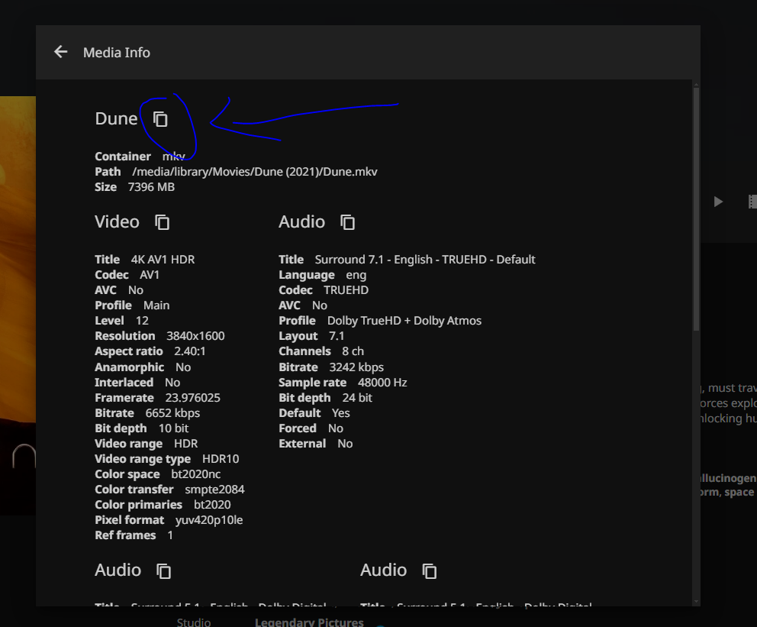Click the Dolby TrueHD + Dolby Atmos profile value
Image resolution: width=757 pixels, height=627 pixels.
click(x=404, y=321)
